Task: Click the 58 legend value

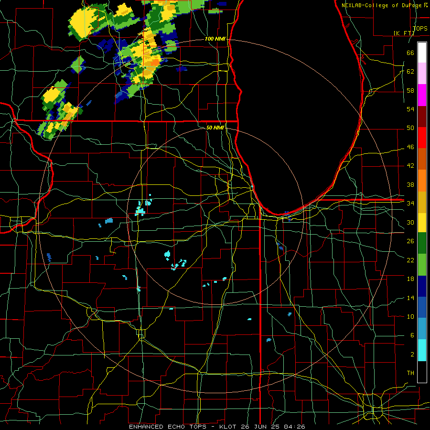Action: click(x=410, y=90)
